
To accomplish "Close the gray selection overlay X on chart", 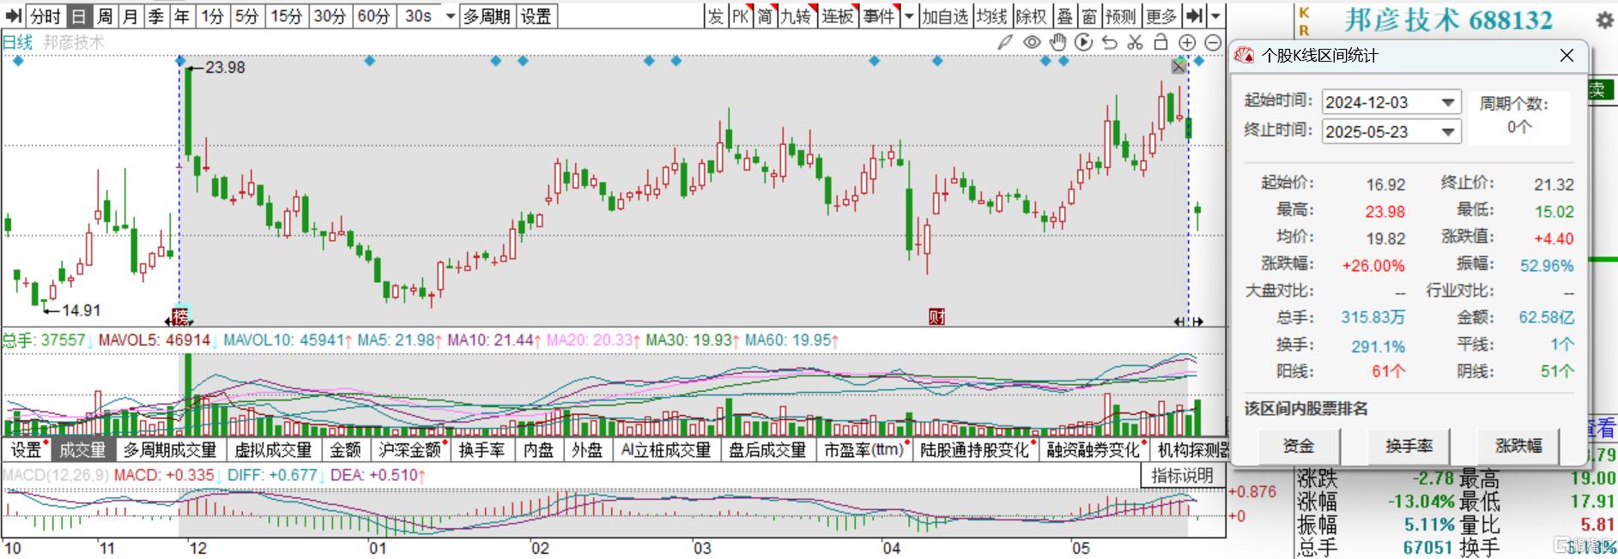I will tap(1179, 67).
